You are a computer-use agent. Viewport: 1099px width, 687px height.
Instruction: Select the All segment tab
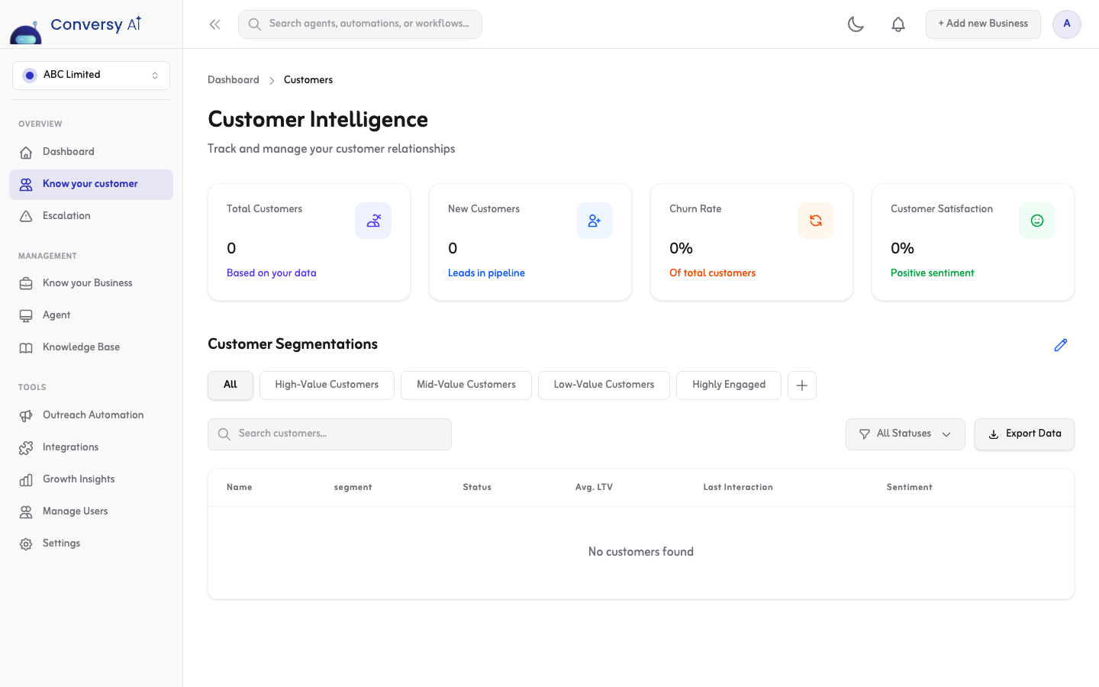[230, 385]
